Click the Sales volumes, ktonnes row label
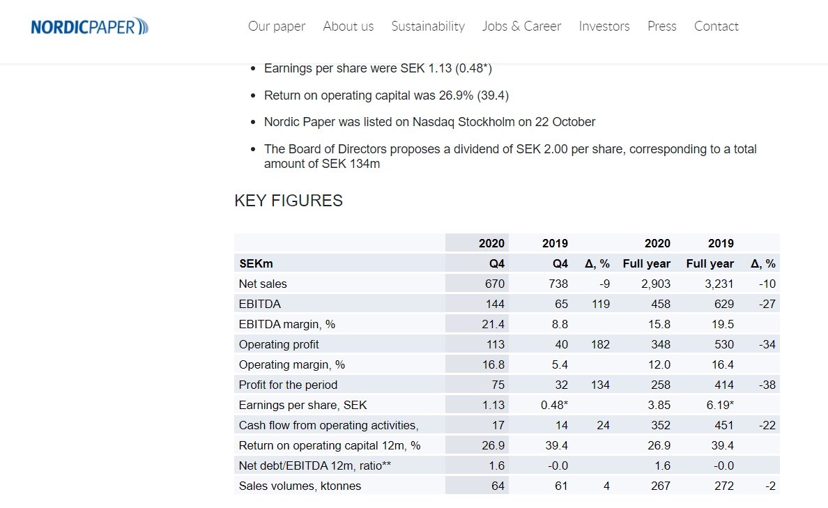This screenshot has width=828, height=508. 300,486
